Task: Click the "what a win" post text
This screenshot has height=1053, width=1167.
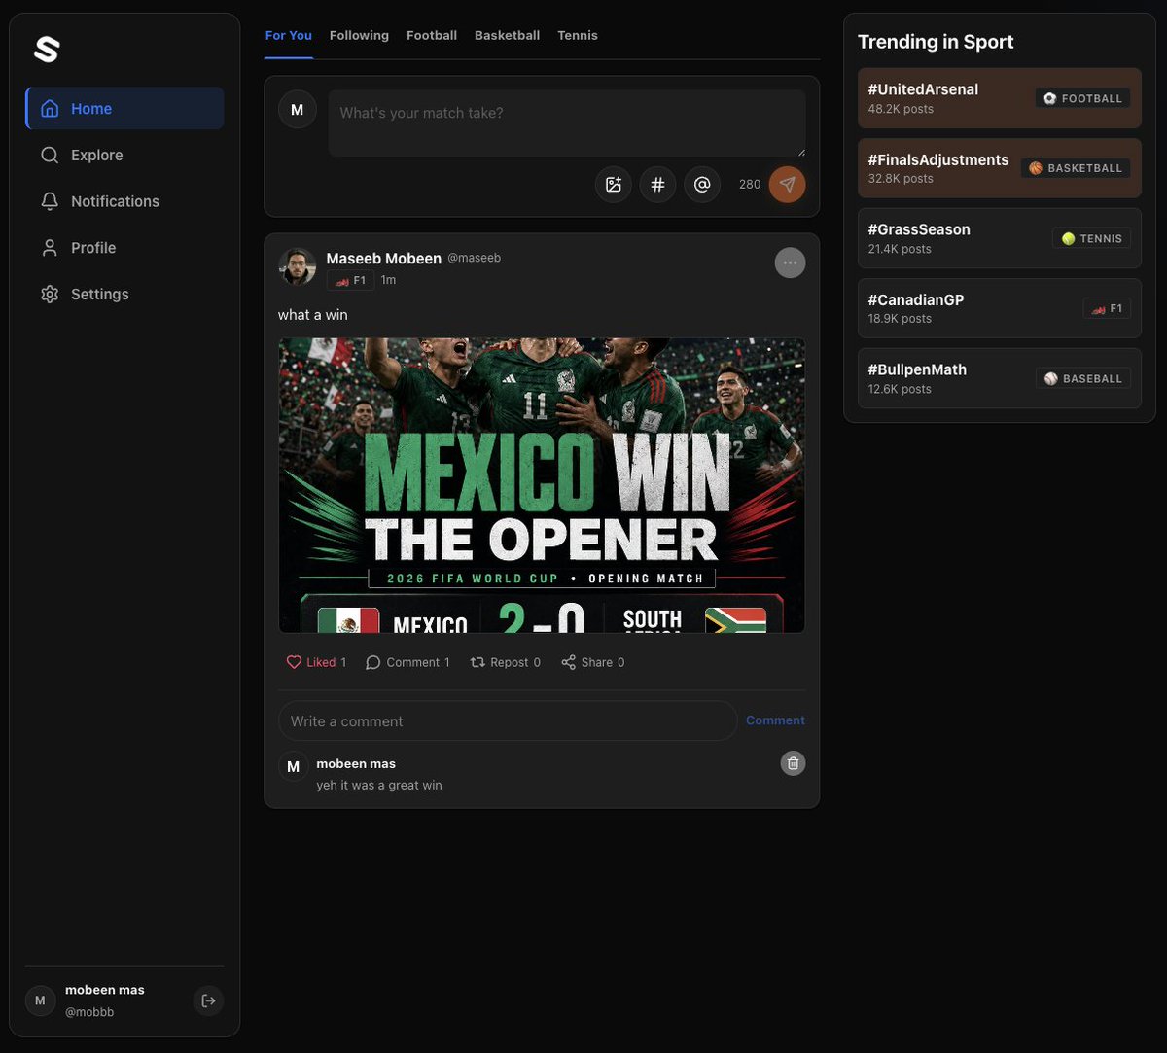Action: tap(313, 315)
